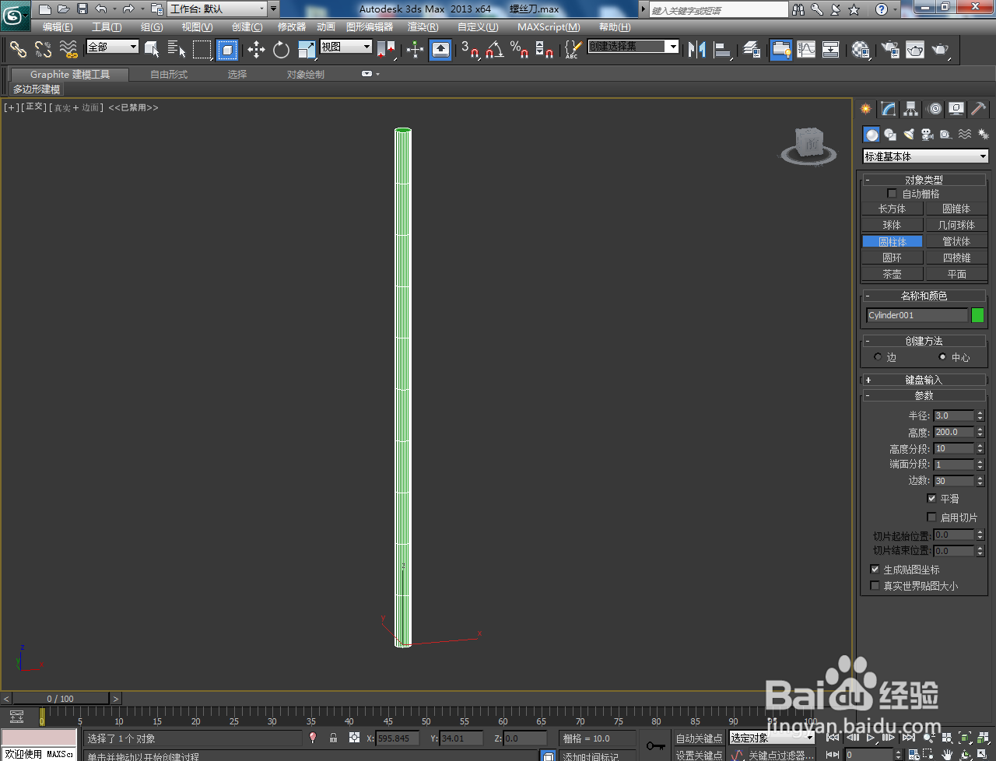The width and height of the screenshot is (996, 761).
Task: Click the 球体 sphere primitive button
Action: tap(892, 225)
